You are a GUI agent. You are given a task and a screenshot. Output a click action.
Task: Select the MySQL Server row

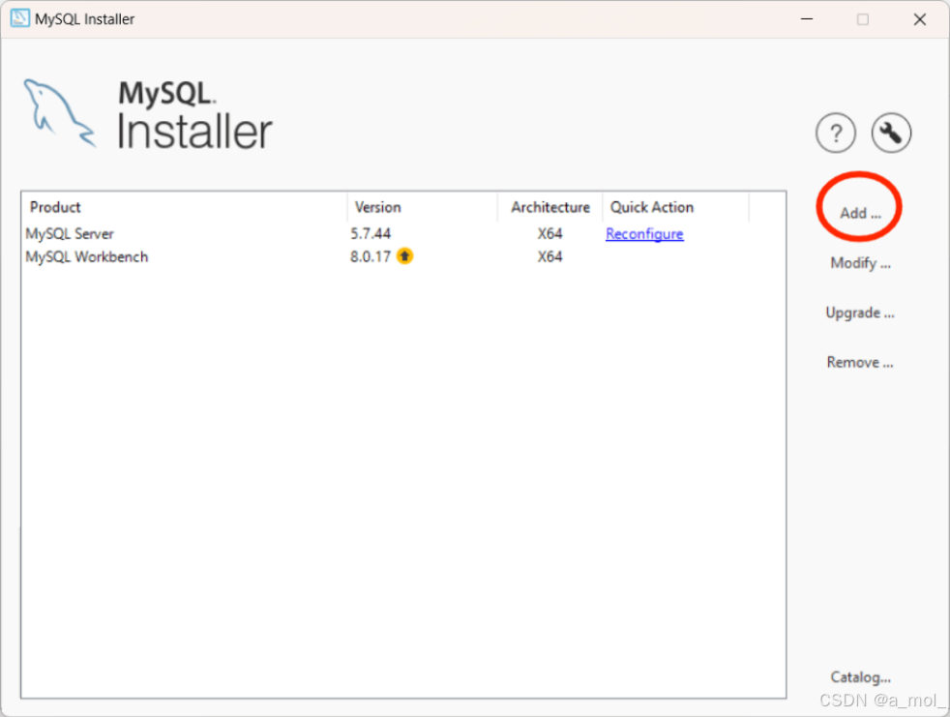point(402,234)
